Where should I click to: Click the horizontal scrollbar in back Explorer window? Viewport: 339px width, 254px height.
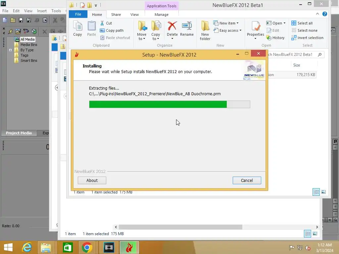(x=180, y=227)
